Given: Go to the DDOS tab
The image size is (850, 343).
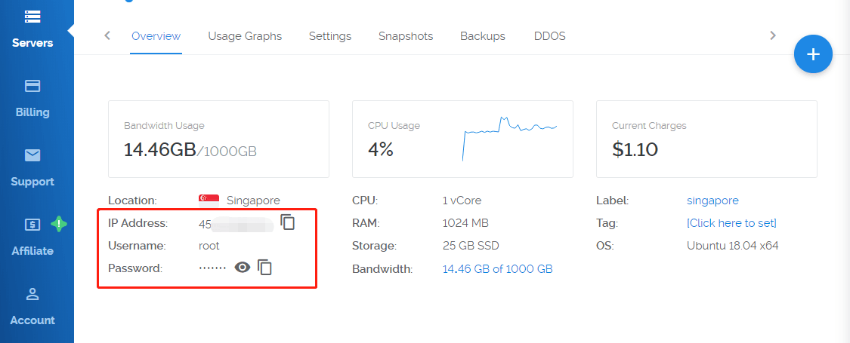Looking at the screenshot, I should click(x=549, y=36).
